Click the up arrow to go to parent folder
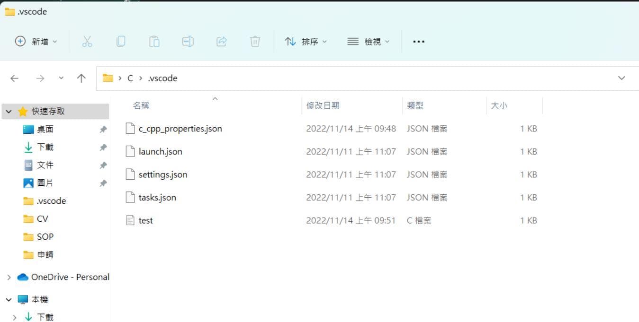The image size is (639, 322). point(81,78)
